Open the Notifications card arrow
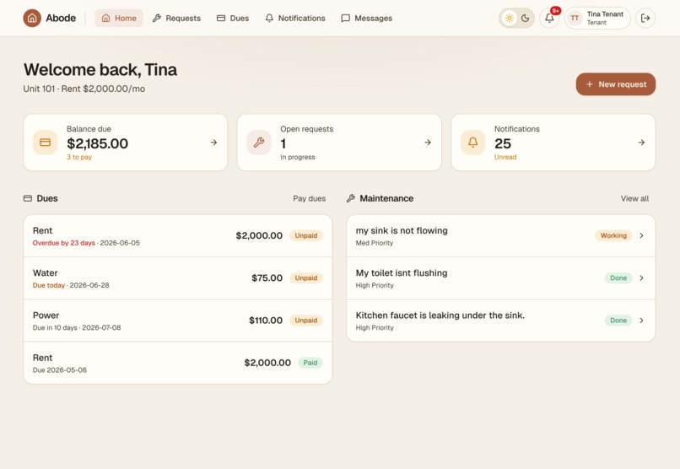The image size is (680, 469). pyautogui.click(x=641, y=143)
